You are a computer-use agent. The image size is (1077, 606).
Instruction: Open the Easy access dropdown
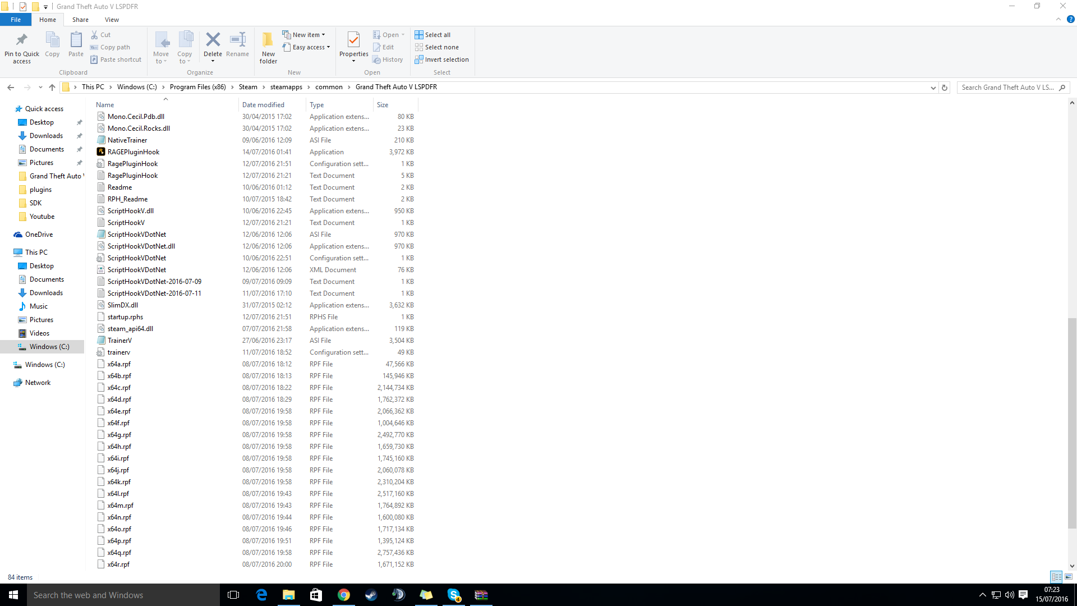307,47
